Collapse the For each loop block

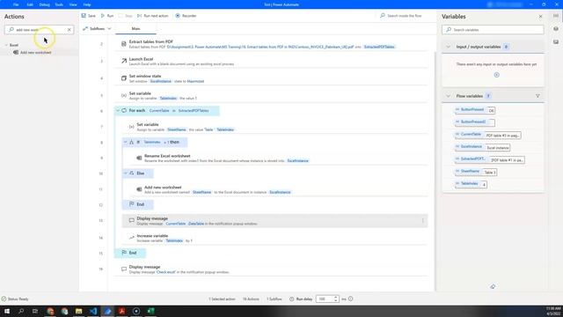[x=118, y=111]
